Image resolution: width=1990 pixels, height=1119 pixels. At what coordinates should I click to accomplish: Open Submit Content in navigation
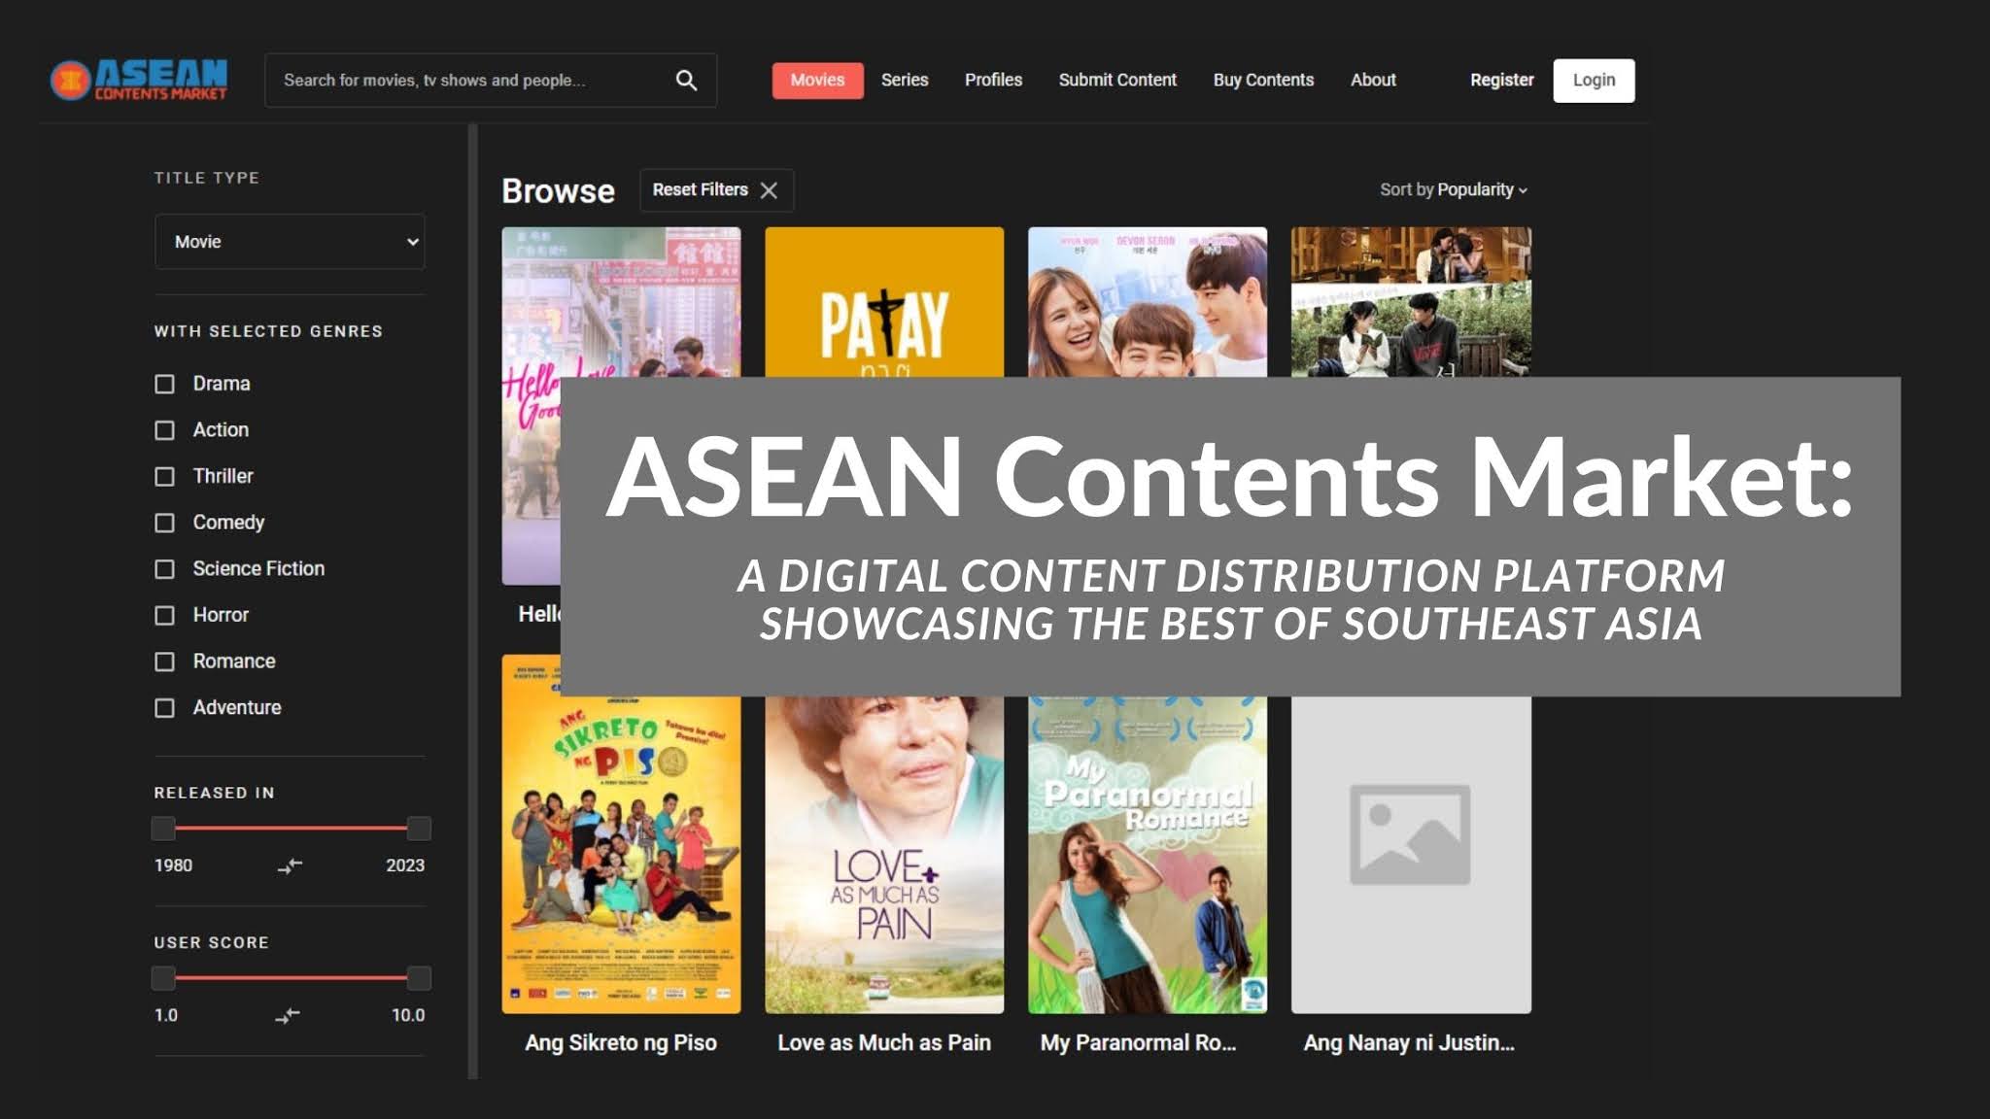click(x=1117, y=81)
